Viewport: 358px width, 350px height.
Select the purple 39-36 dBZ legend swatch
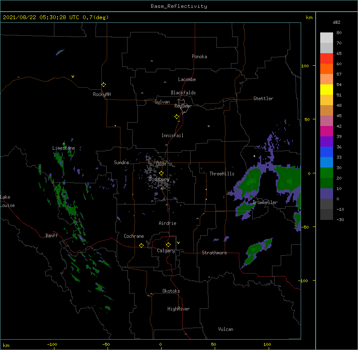[x=326, y=142]
